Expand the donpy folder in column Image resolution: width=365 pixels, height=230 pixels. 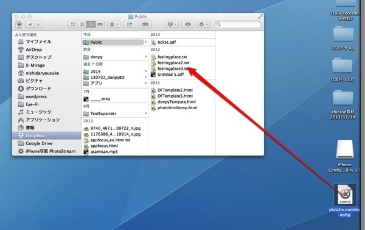coord(114,56)
